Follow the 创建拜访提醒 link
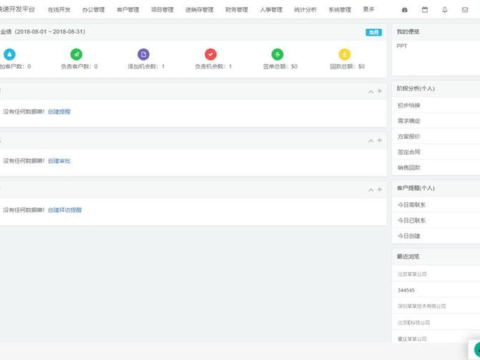 [65, 210]
